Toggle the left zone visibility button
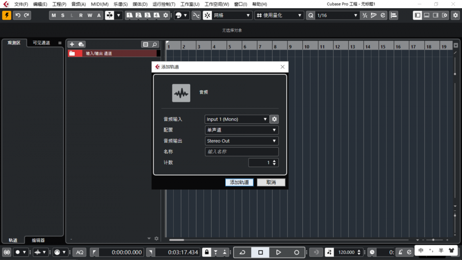Screen dimensions: 462x260 click(x=418, y=15)
